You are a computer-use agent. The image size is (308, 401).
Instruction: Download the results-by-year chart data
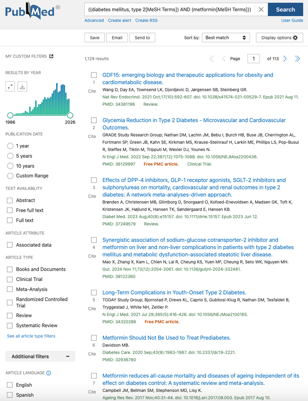(x=22, y=87)
